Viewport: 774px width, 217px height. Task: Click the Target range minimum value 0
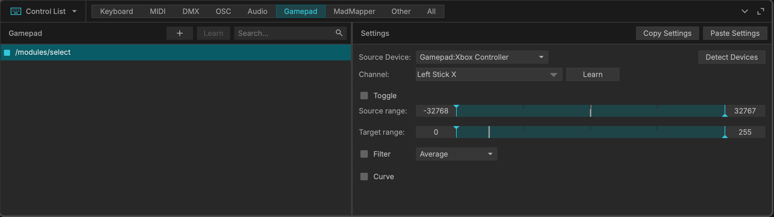pos(436,132)
